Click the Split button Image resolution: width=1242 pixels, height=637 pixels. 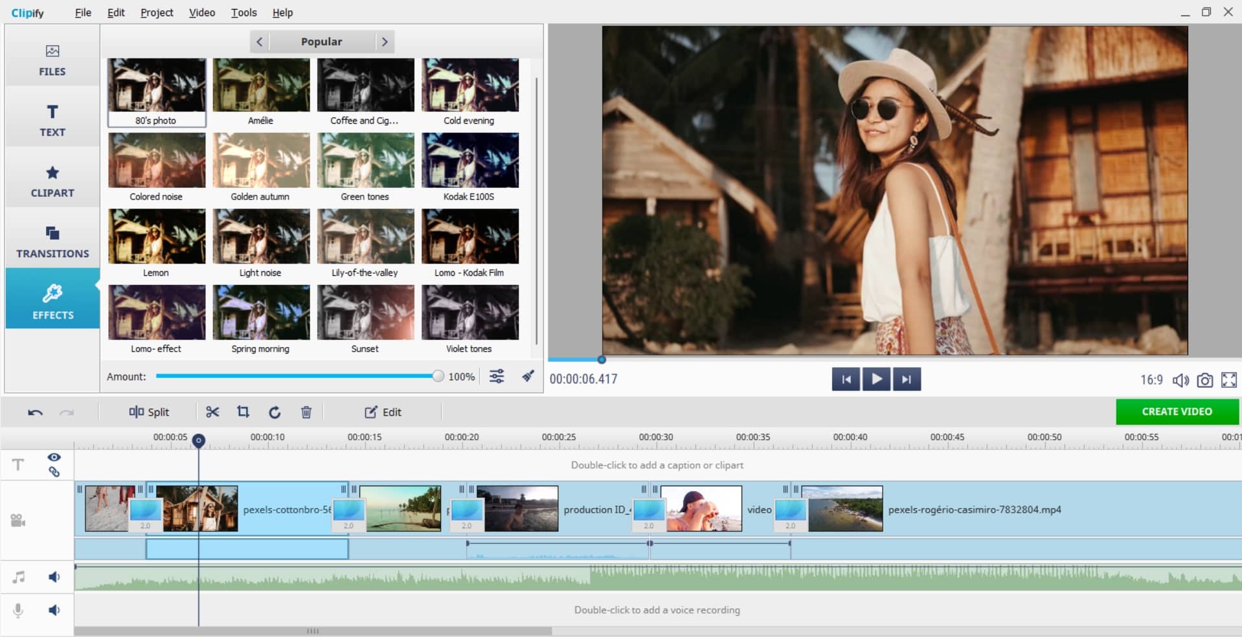[149, 412]
